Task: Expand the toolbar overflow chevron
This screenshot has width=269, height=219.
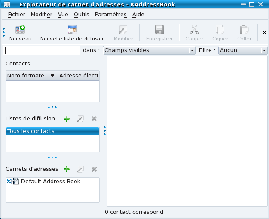Action: click(x=264, y=32)
